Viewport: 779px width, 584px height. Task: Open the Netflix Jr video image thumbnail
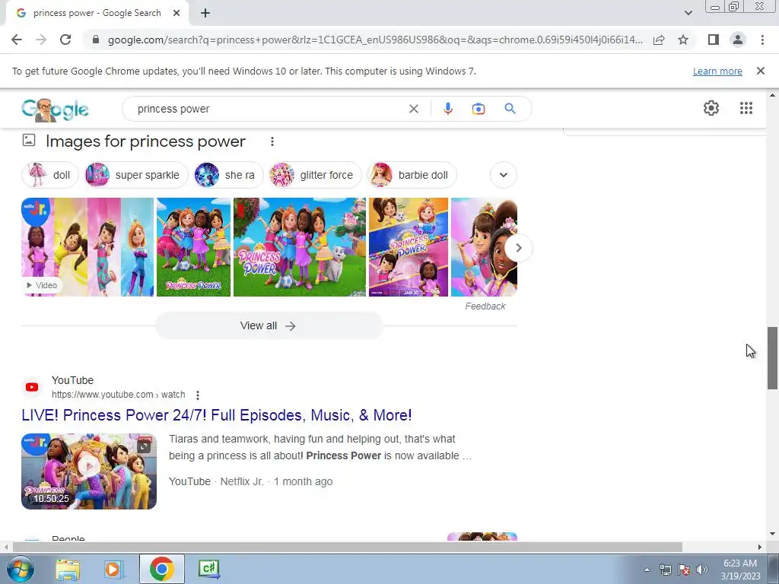click(x=87, y=247)
